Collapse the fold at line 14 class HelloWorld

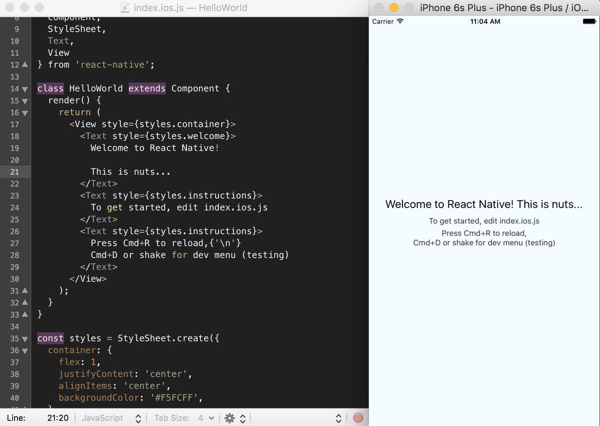tap(25, 88)
